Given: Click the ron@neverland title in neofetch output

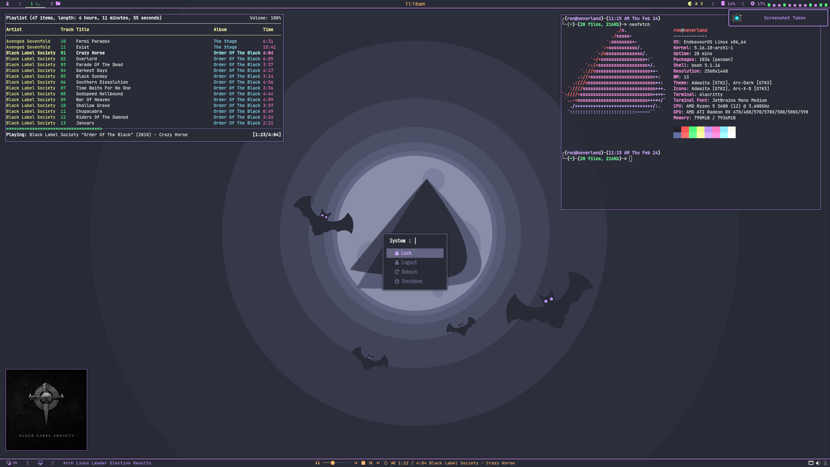Looking at the screenshot, I should coord(690,30).
